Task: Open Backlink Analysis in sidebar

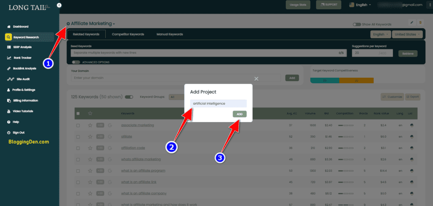Action: (25, 68)
